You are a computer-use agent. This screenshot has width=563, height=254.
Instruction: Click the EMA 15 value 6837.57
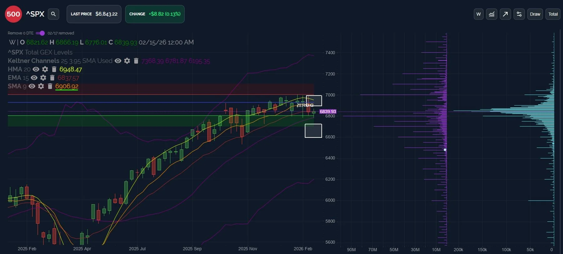[x=68, y=78]
